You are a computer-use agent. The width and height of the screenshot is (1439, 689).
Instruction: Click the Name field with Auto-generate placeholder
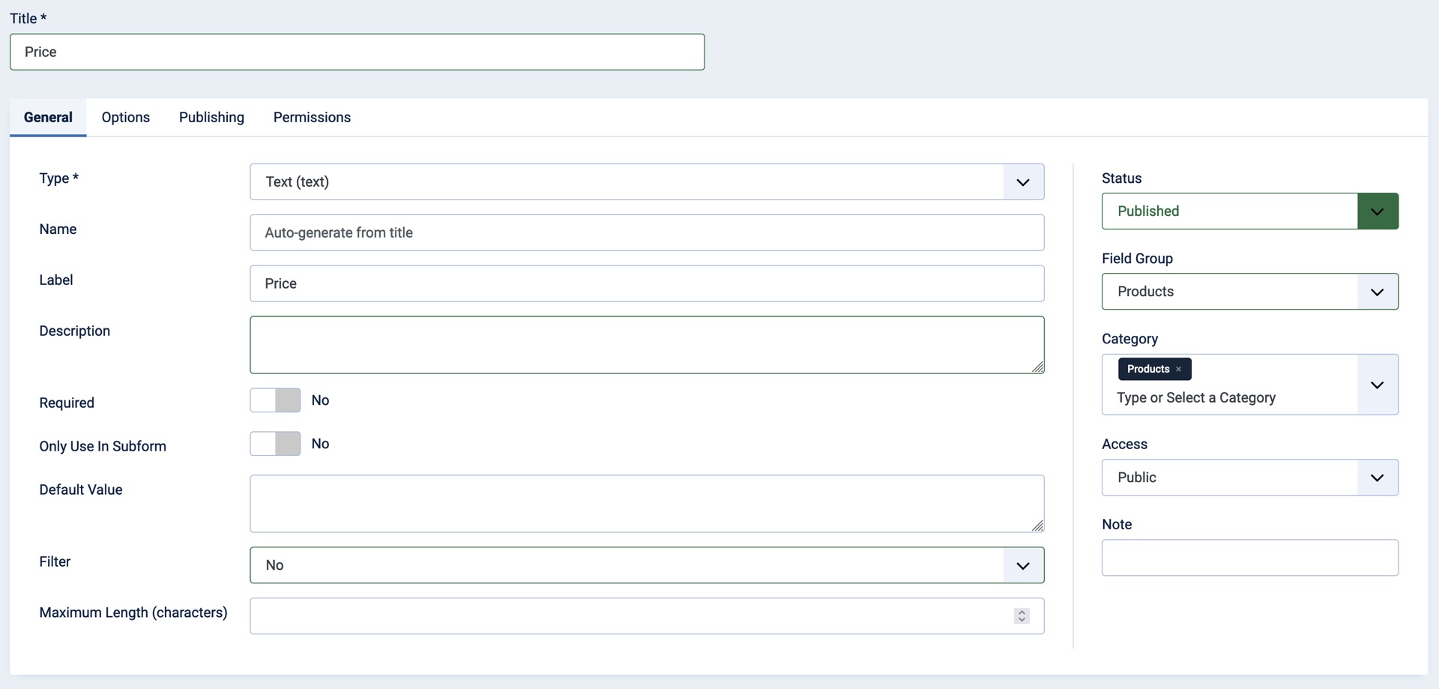pyautogui.click(x=647, y=232)
